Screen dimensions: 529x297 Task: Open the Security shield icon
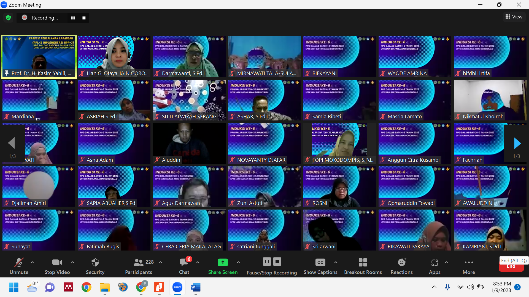pos(95,263)
